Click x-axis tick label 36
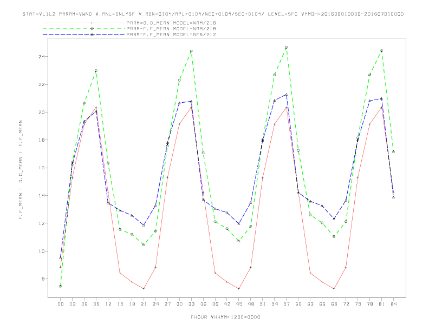 point(203,304)
